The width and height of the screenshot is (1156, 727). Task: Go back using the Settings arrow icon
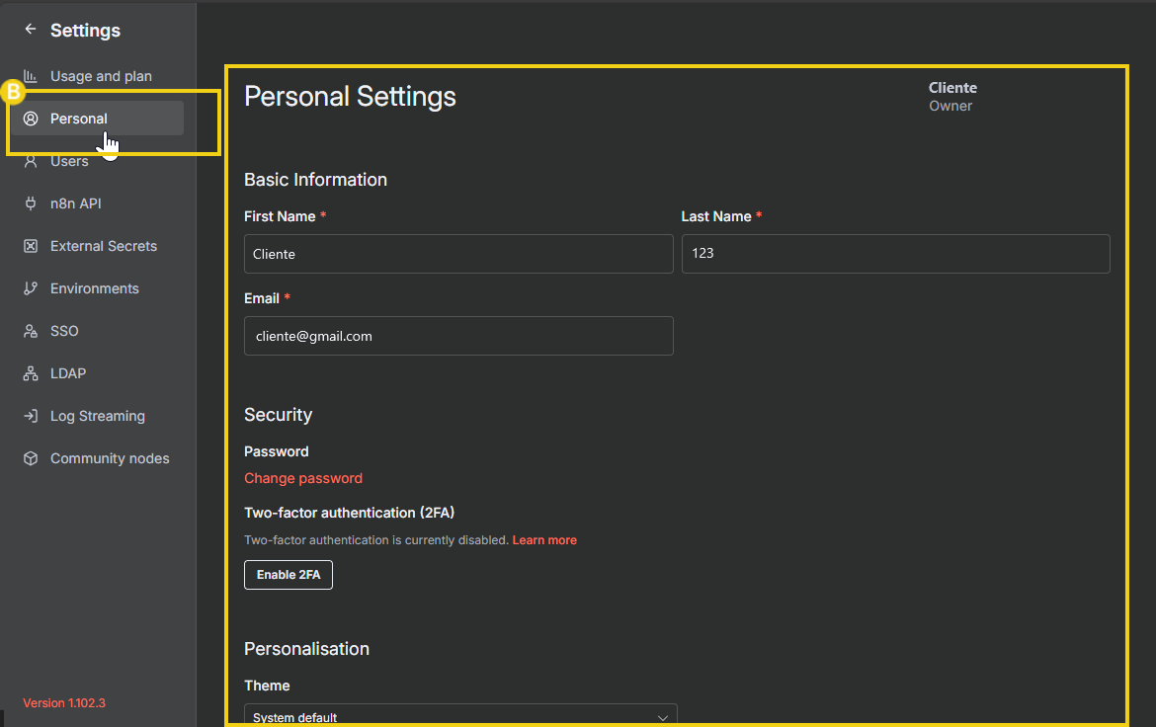click(x=31, y=30)
